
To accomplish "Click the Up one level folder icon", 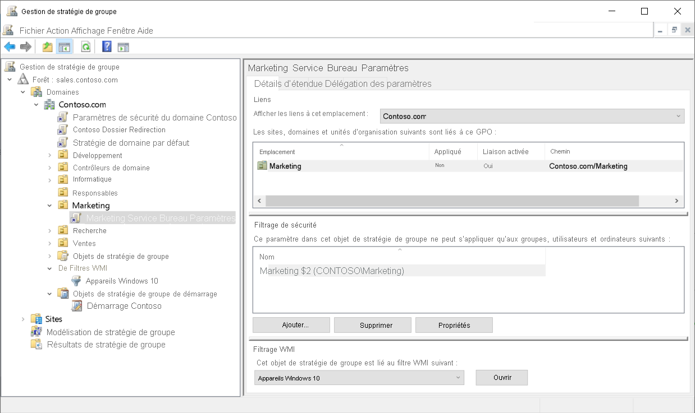I will click(x=47, y=47).
